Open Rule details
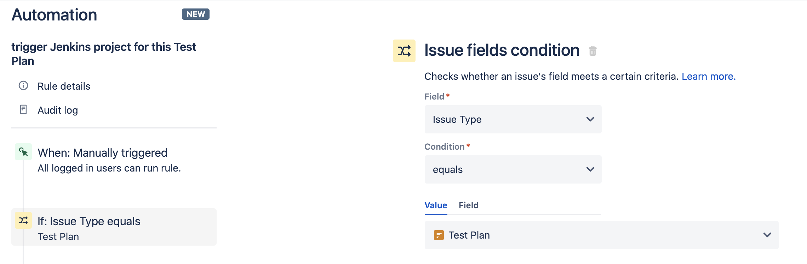 pyautogui.click(x=64, y=86)
